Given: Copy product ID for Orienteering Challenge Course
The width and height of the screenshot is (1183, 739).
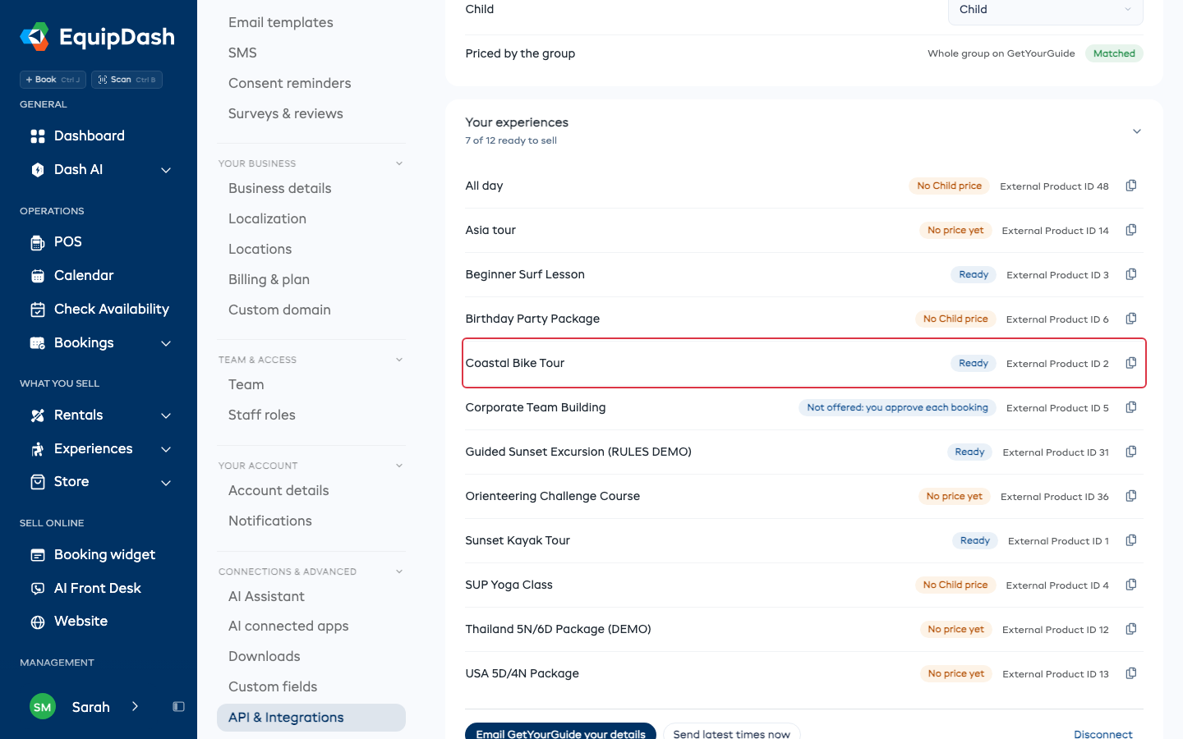Looking at the screenshot, I should [x=1131, y=496].
